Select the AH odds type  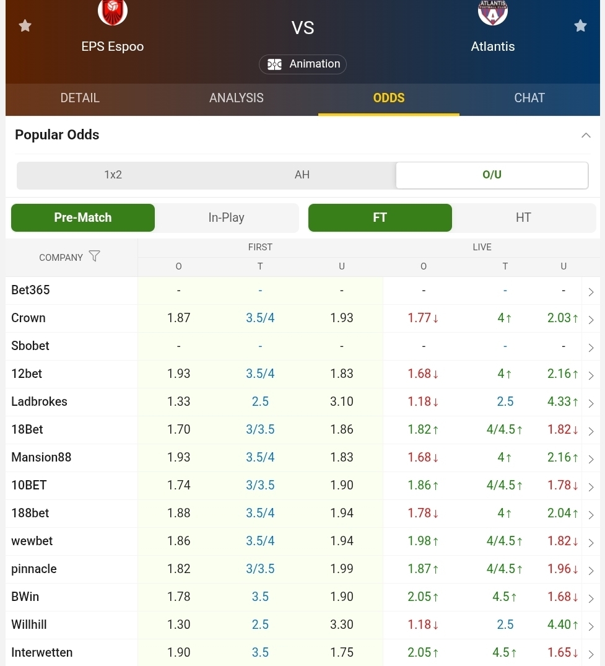tap(302, 175)
